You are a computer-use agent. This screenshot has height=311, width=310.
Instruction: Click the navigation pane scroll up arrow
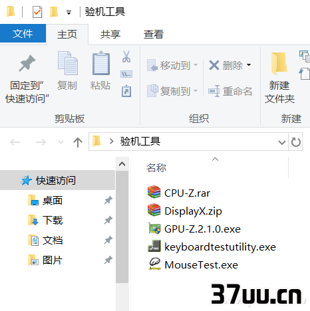tap(122, 164)
